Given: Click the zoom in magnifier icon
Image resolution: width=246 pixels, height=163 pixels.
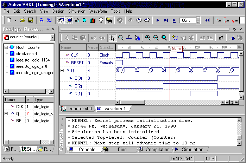Looking at the screenshot, I should pyautogui.click(x=148, y=38).
